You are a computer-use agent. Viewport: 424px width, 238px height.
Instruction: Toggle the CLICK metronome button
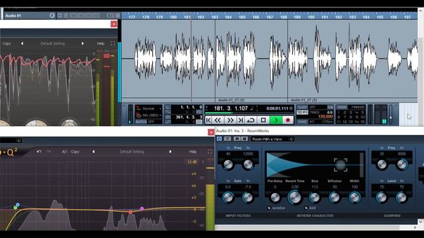pyautogui.click(x=302, y=107)
